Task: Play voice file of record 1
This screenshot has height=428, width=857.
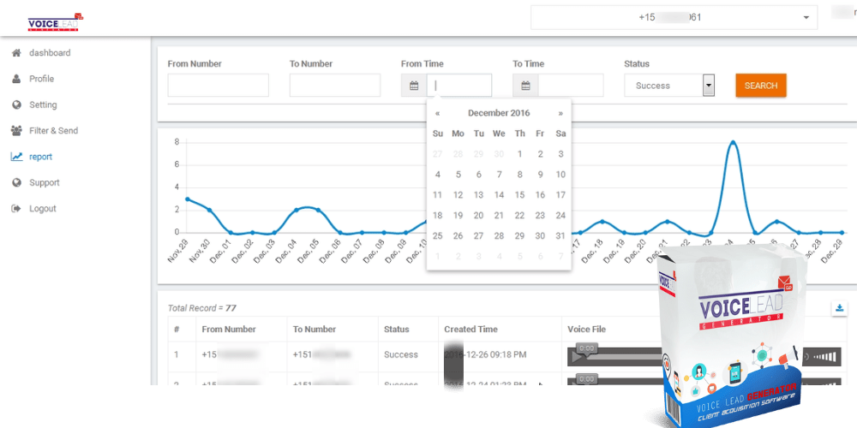Action: [x=576, y=358]
